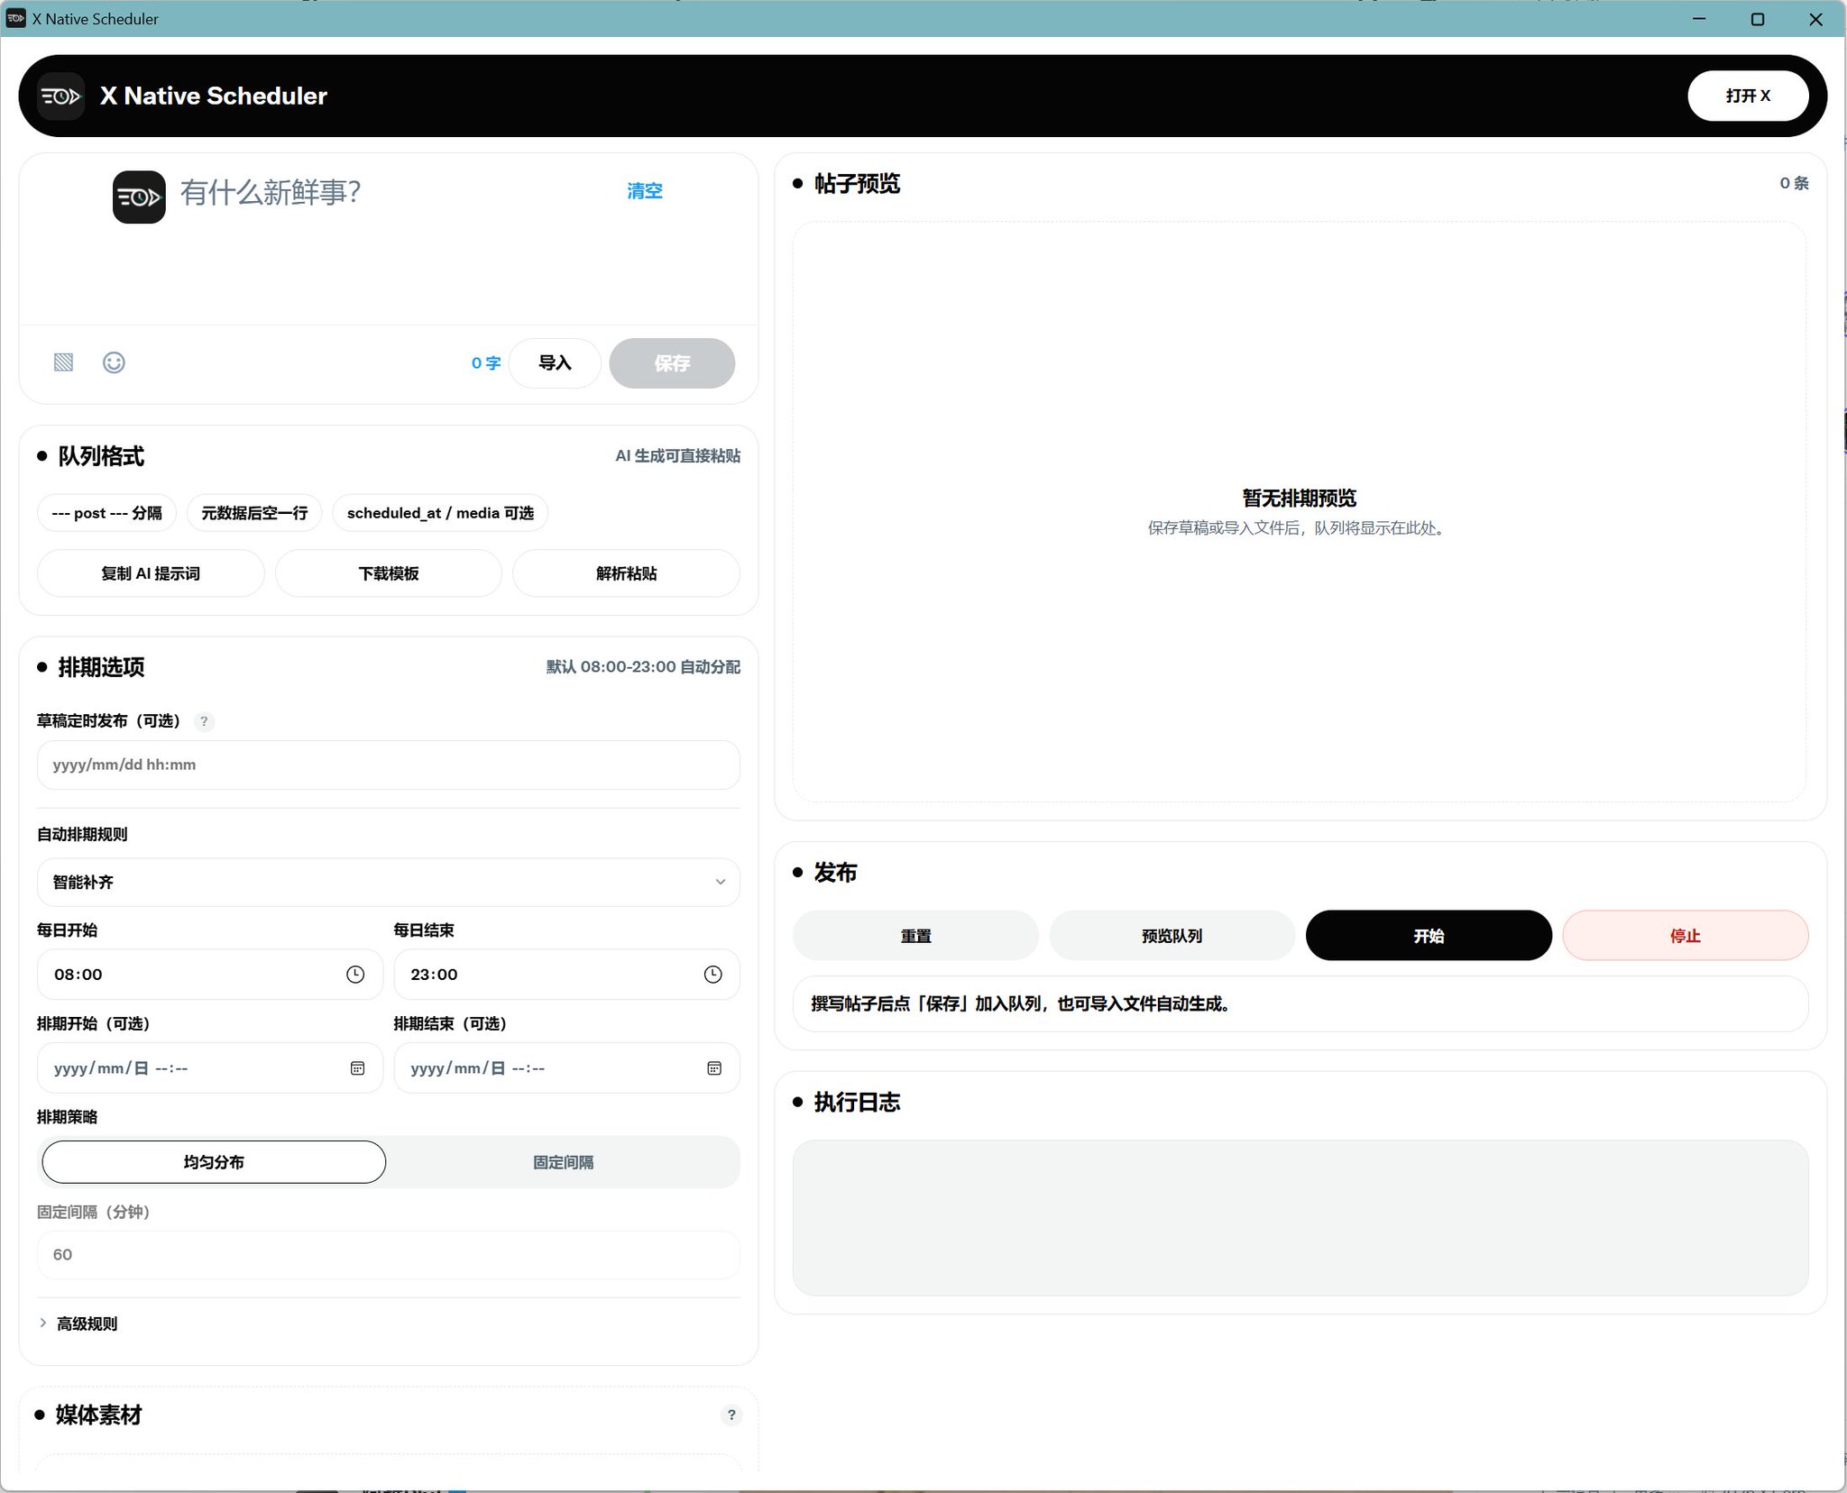Click the 元数据后空一行 chip
Image resolution: width=1847 pixels, height=1493 pixels.
pyautogui.click(x=254, y=513)
